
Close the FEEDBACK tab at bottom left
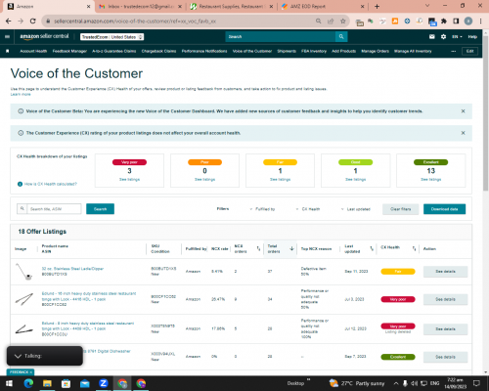tap(31, 372)
